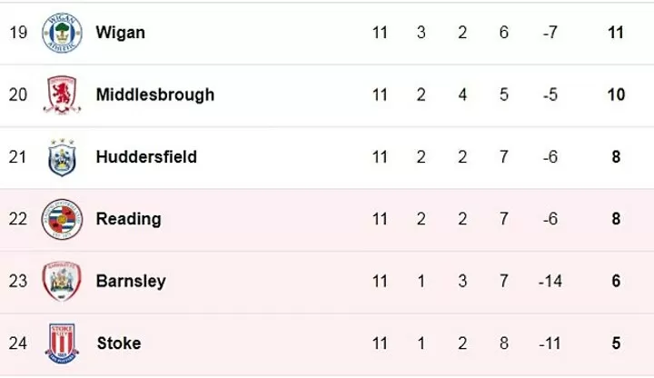Click the Middlesbrough club crest

(62, 94)
